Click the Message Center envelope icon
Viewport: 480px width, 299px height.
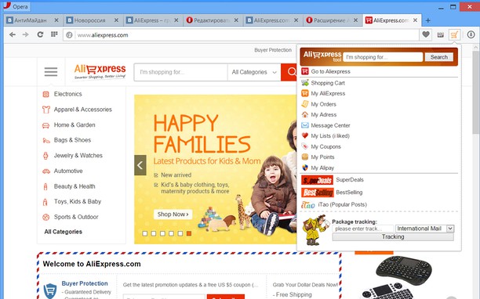point(305,125)
